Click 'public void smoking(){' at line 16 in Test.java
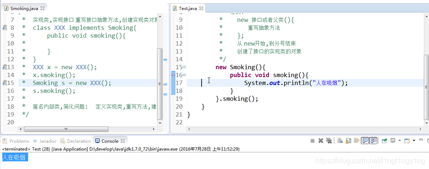Image resolution: width=429 pixels, height=169 pixels. [269, 75]
